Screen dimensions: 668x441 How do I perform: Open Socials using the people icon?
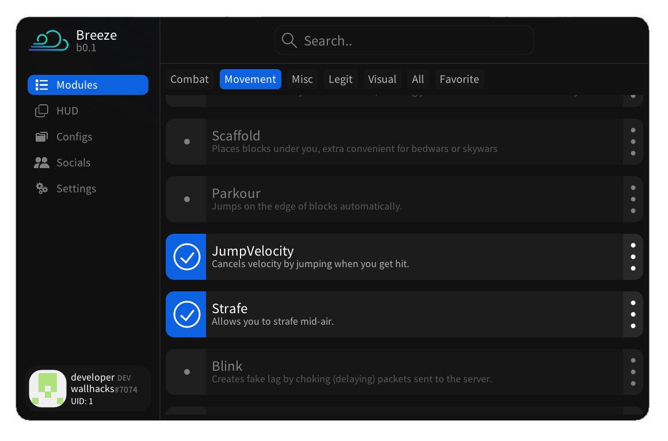(x=41, y=162)
